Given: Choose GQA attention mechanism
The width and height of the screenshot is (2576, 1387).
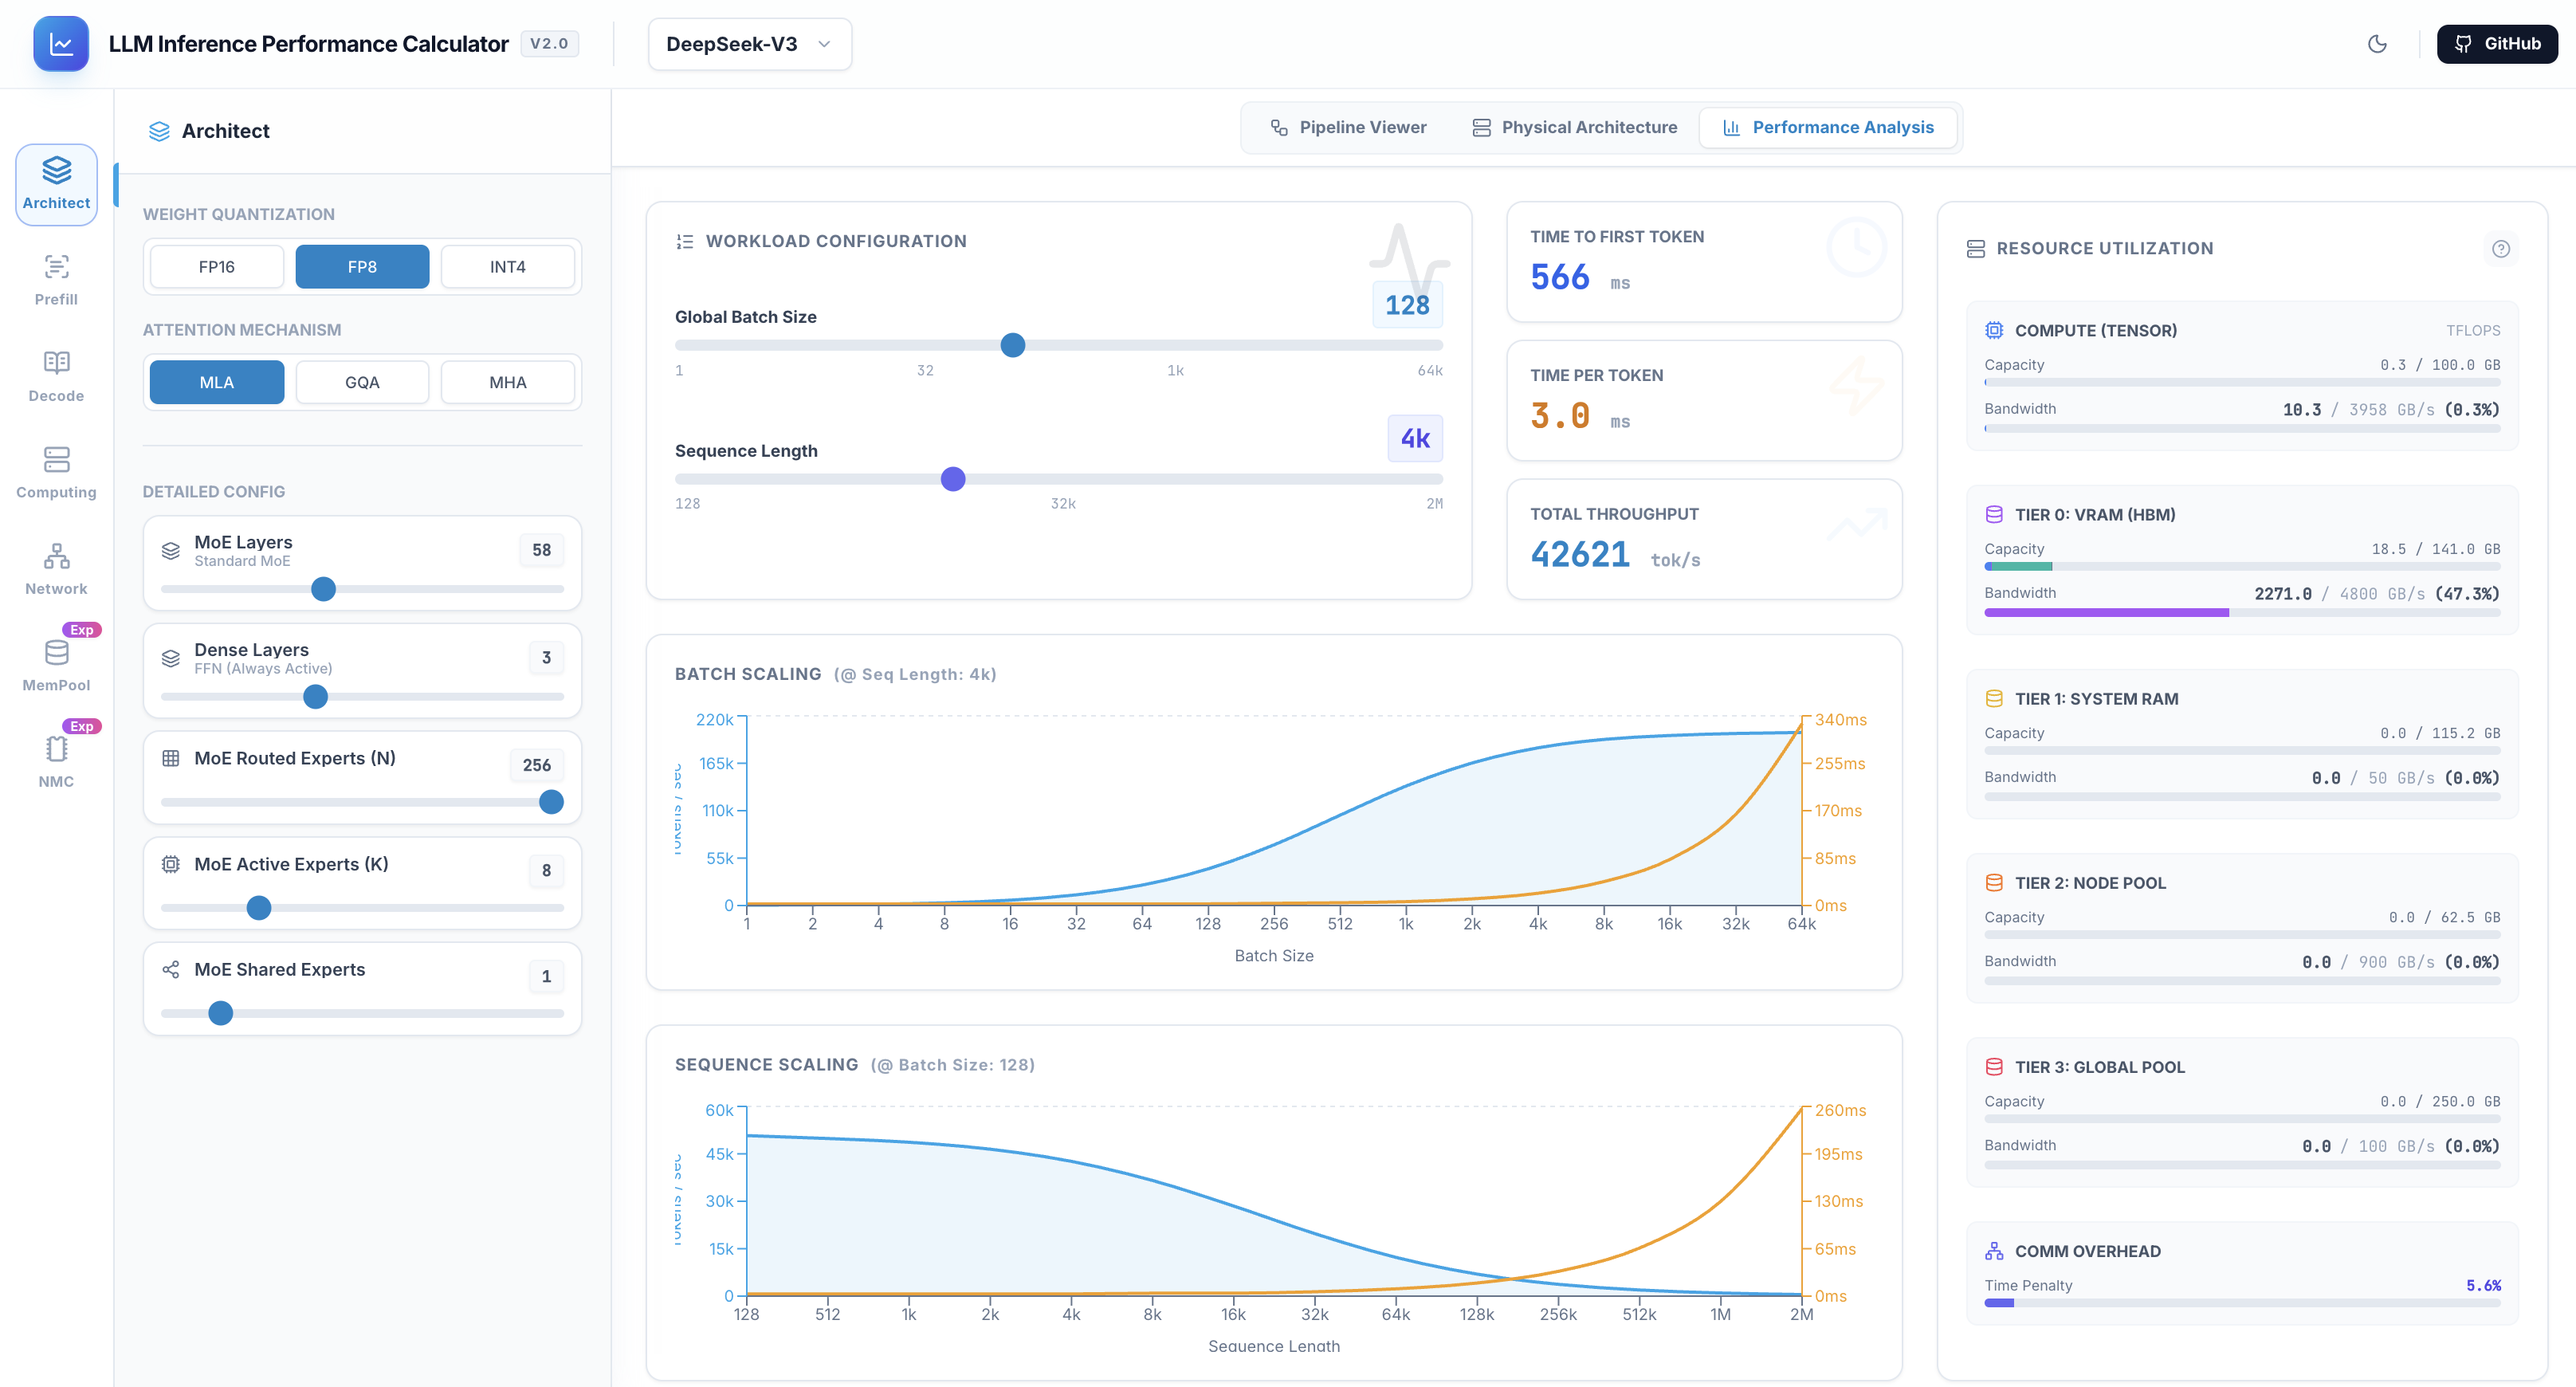Looking at the screenshot, I should tap(362, 382).
